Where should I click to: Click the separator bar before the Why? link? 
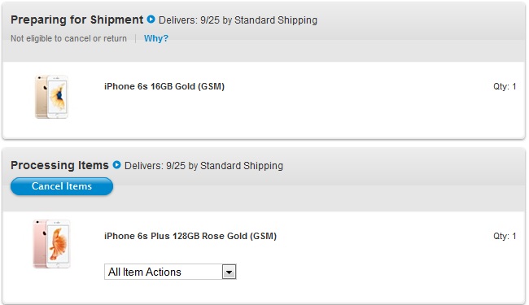136,38
